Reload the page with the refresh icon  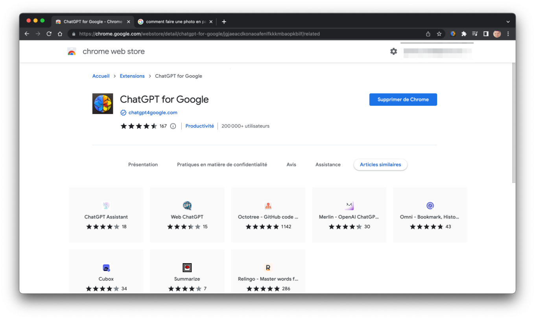pyautogui.click(x=49, y=34)
